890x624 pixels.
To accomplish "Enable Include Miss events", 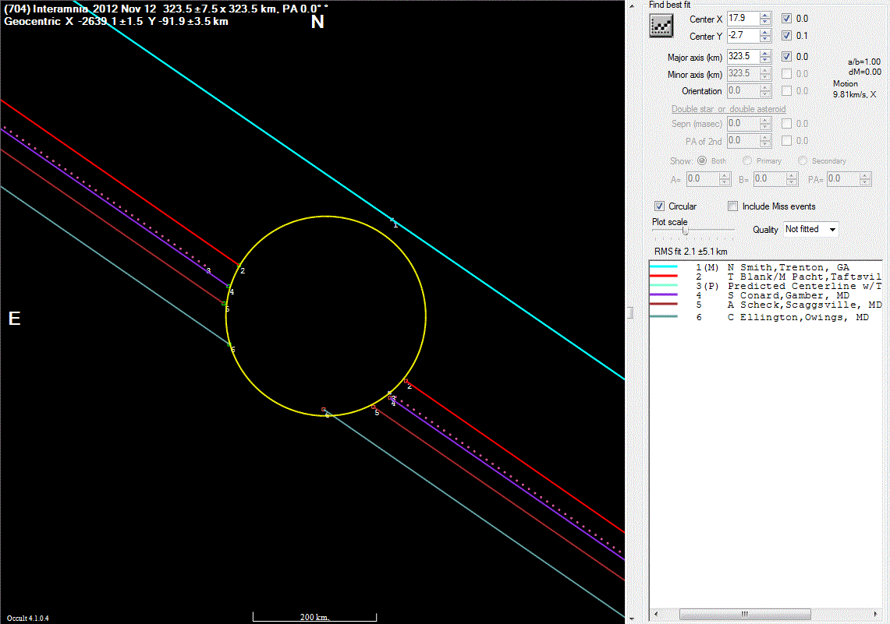I will tap(733, 206).
